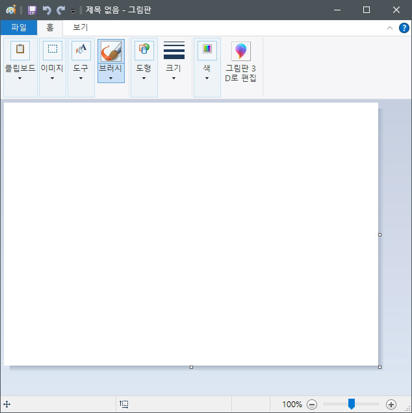Viewport: 412px width, 413px height.
Task: Click the zoom slider thumb
Action: (x=352, y=404)
